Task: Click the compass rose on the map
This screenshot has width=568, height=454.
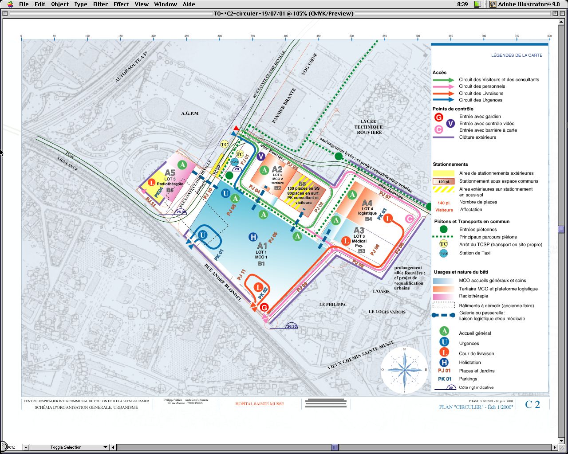Action: (x=404, y=370)
